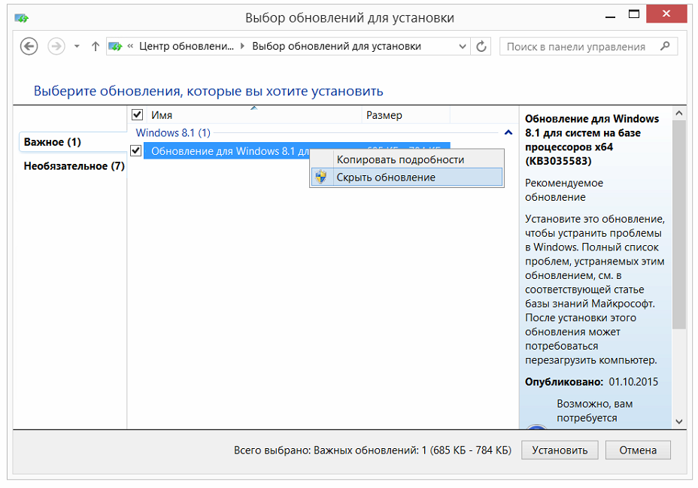Uncheck the Windows 8.1 update checkbox
698x488 pixels.
(x=136, y=151)
